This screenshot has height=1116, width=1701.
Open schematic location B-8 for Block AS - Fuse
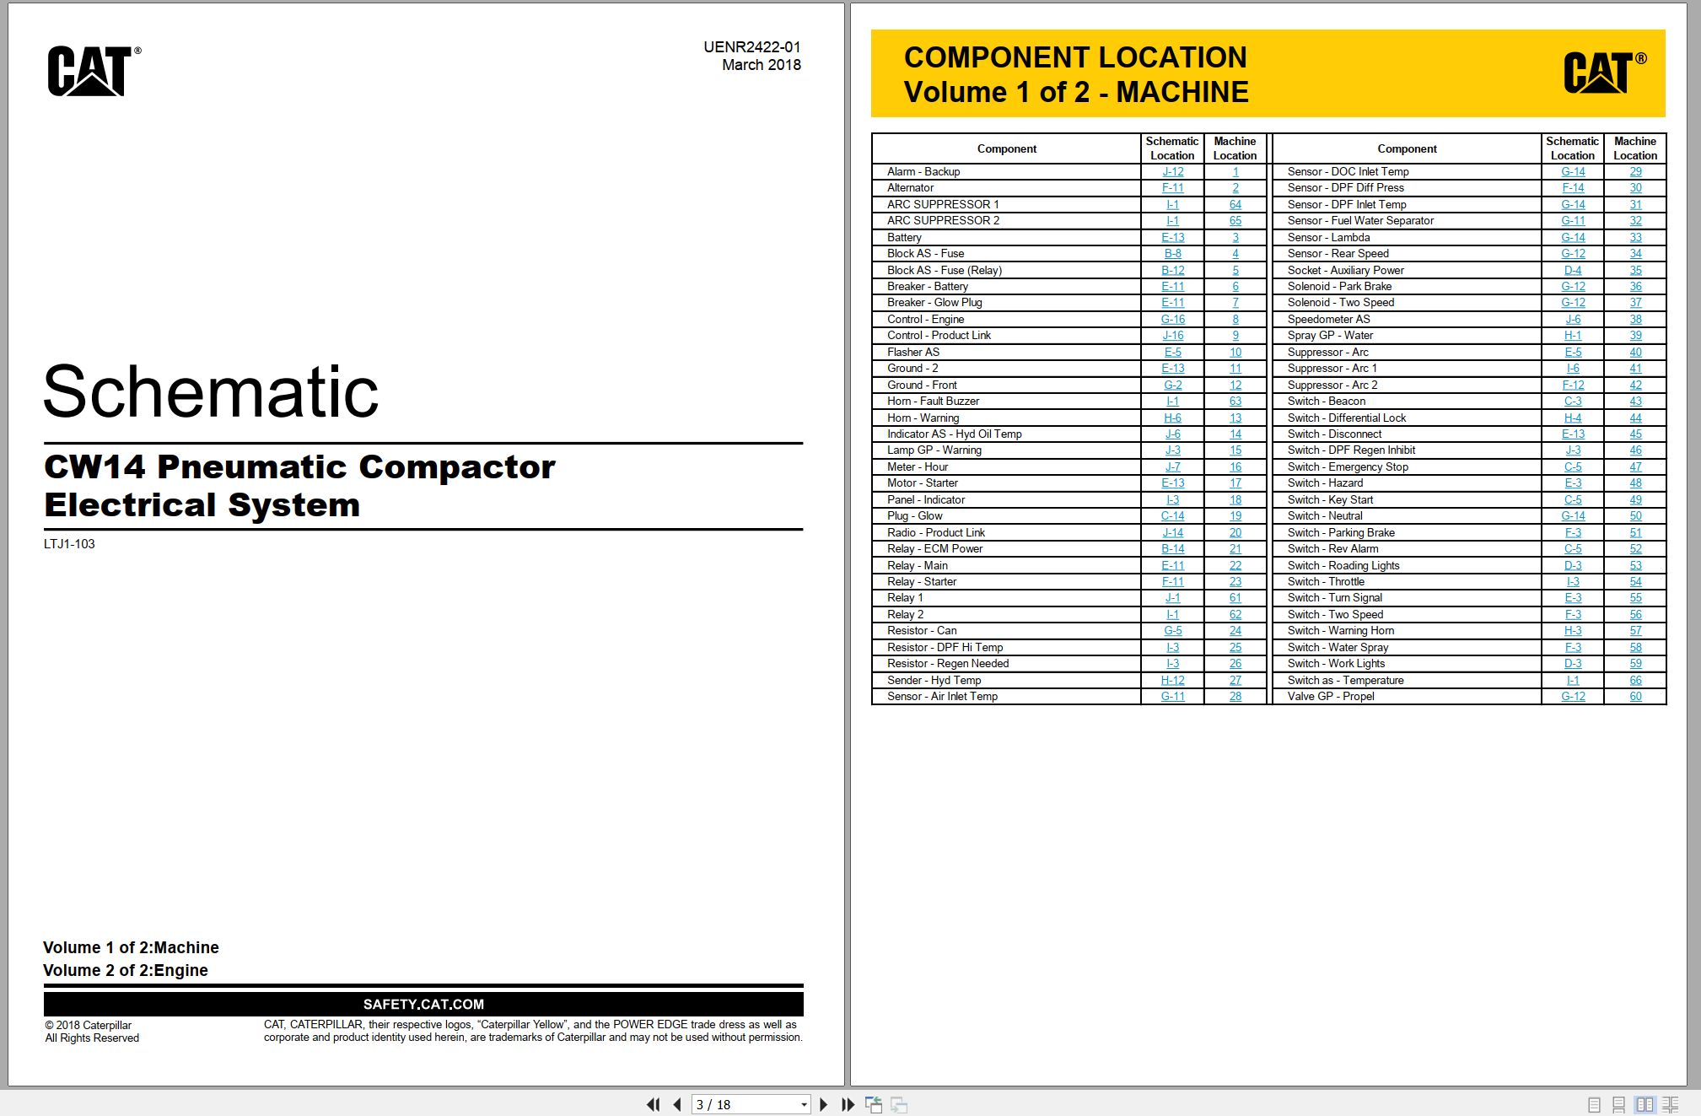1172,253
